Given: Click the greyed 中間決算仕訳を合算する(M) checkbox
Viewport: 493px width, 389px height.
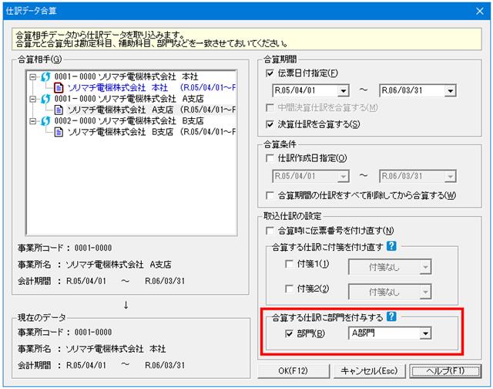Looking at the screenshot, I should 270,108.
